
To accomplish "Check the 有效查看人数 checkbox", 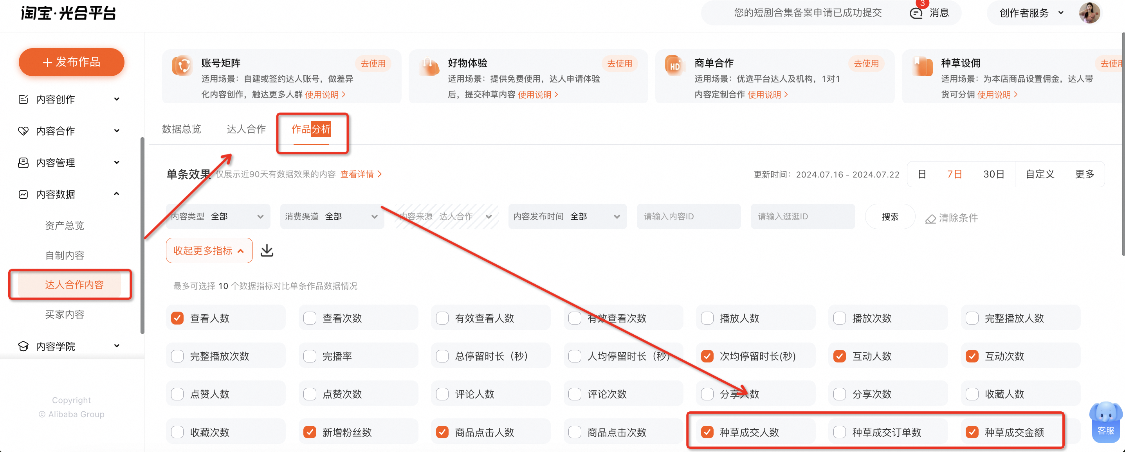I will pos(442,318).
